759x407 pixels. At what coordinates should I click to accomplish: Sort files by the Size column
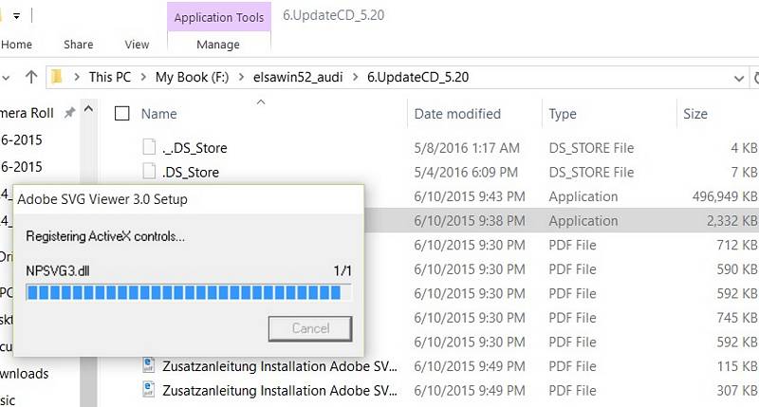695,114
